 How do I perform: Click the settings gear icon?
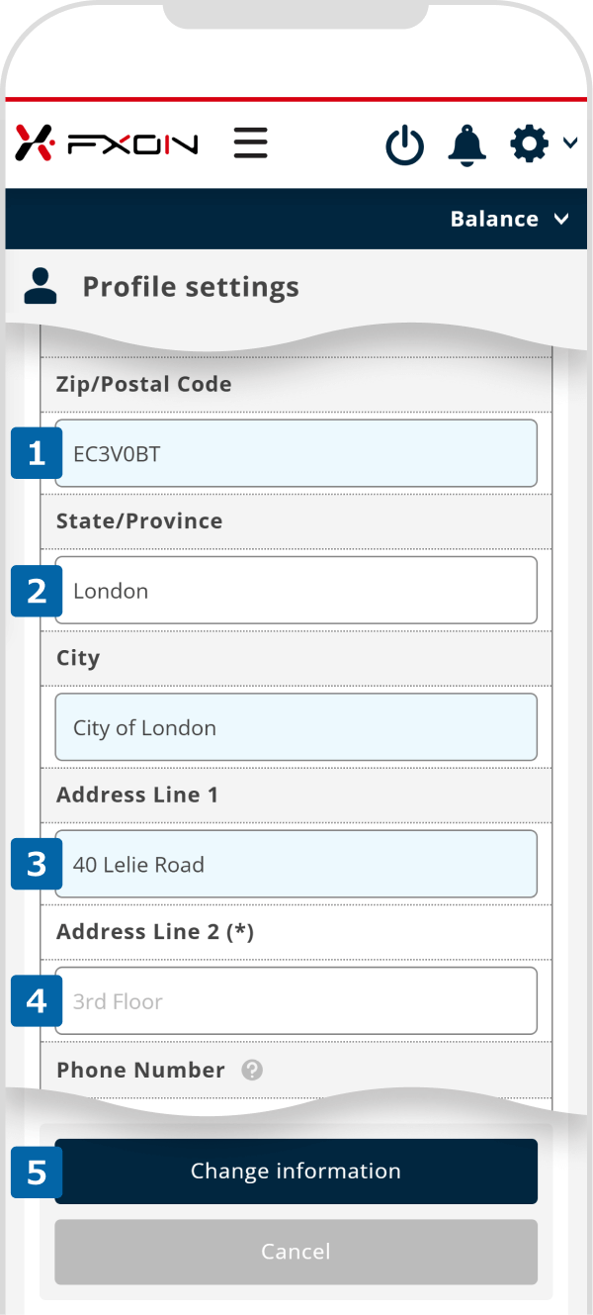(x=529, y=144)
